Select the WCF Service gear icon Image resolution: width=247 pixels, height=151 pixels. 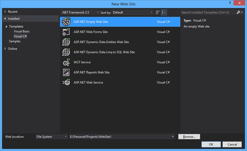click(x=66, y=62)
